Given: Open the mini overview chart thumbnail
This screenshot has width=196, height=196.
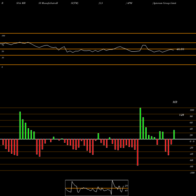Looking at the screenshot, I should (97, 188).
